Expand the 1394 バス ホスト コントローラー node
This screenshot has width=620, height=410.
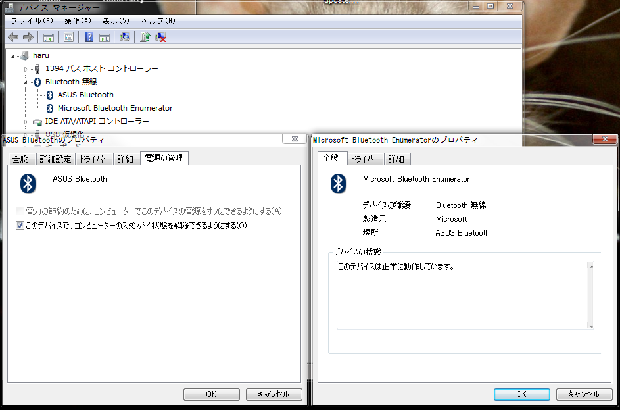[26, 69]
